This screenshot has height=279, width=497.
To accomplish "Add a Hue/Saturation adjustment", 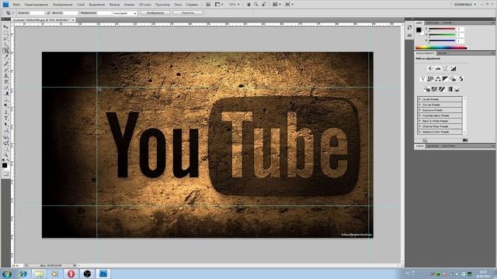I will [430, 79].
